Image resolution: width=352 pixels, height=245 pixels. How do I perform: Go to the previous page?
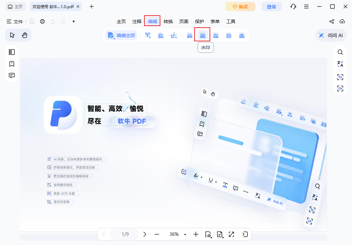104,234
